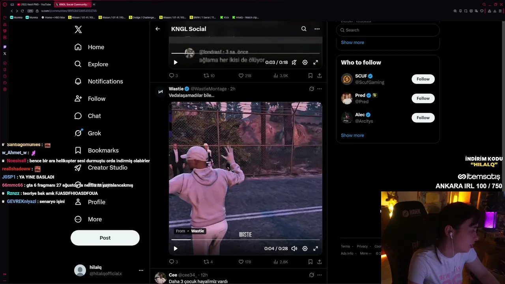
Task: Go back from KNGL Social community
Action: 157,29
